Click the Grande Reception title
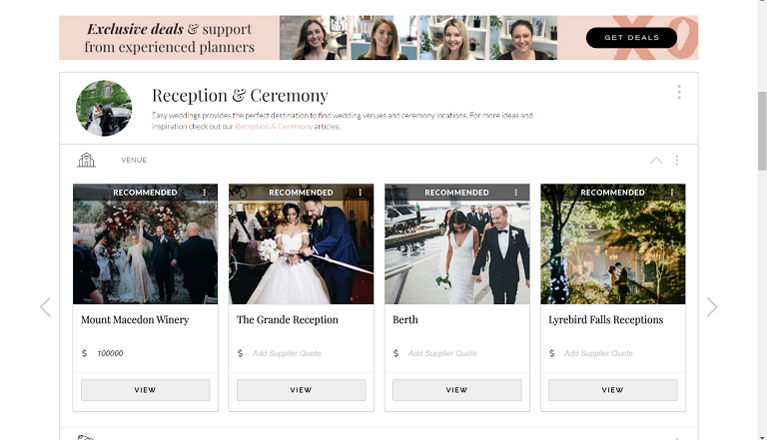 288,319
